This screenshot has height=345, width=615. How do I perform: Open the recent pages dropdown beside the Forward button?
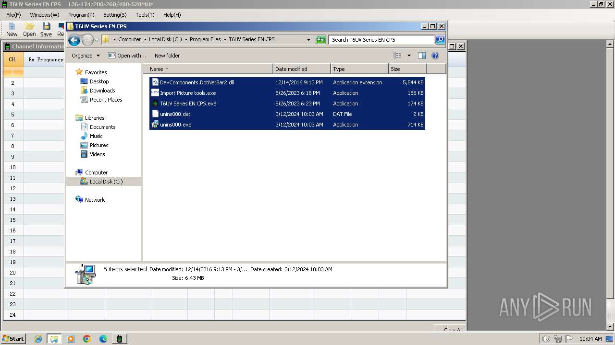tap(97, 40)
